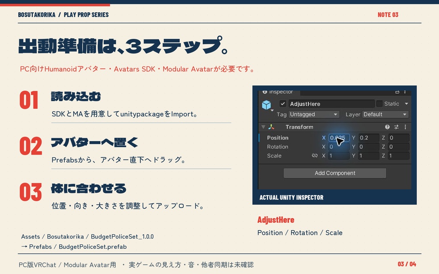This screenshot has width=439, height=274.
Task: Click the Transform component title
Action: [x=299, y=127]
